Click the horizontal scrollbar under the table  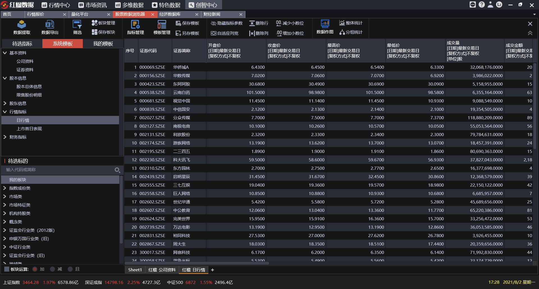click(197, 263)
